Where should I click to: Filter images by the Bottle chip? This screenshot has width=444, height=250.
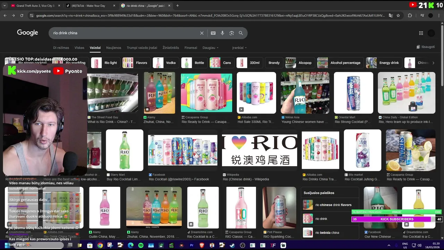(194, 63)
